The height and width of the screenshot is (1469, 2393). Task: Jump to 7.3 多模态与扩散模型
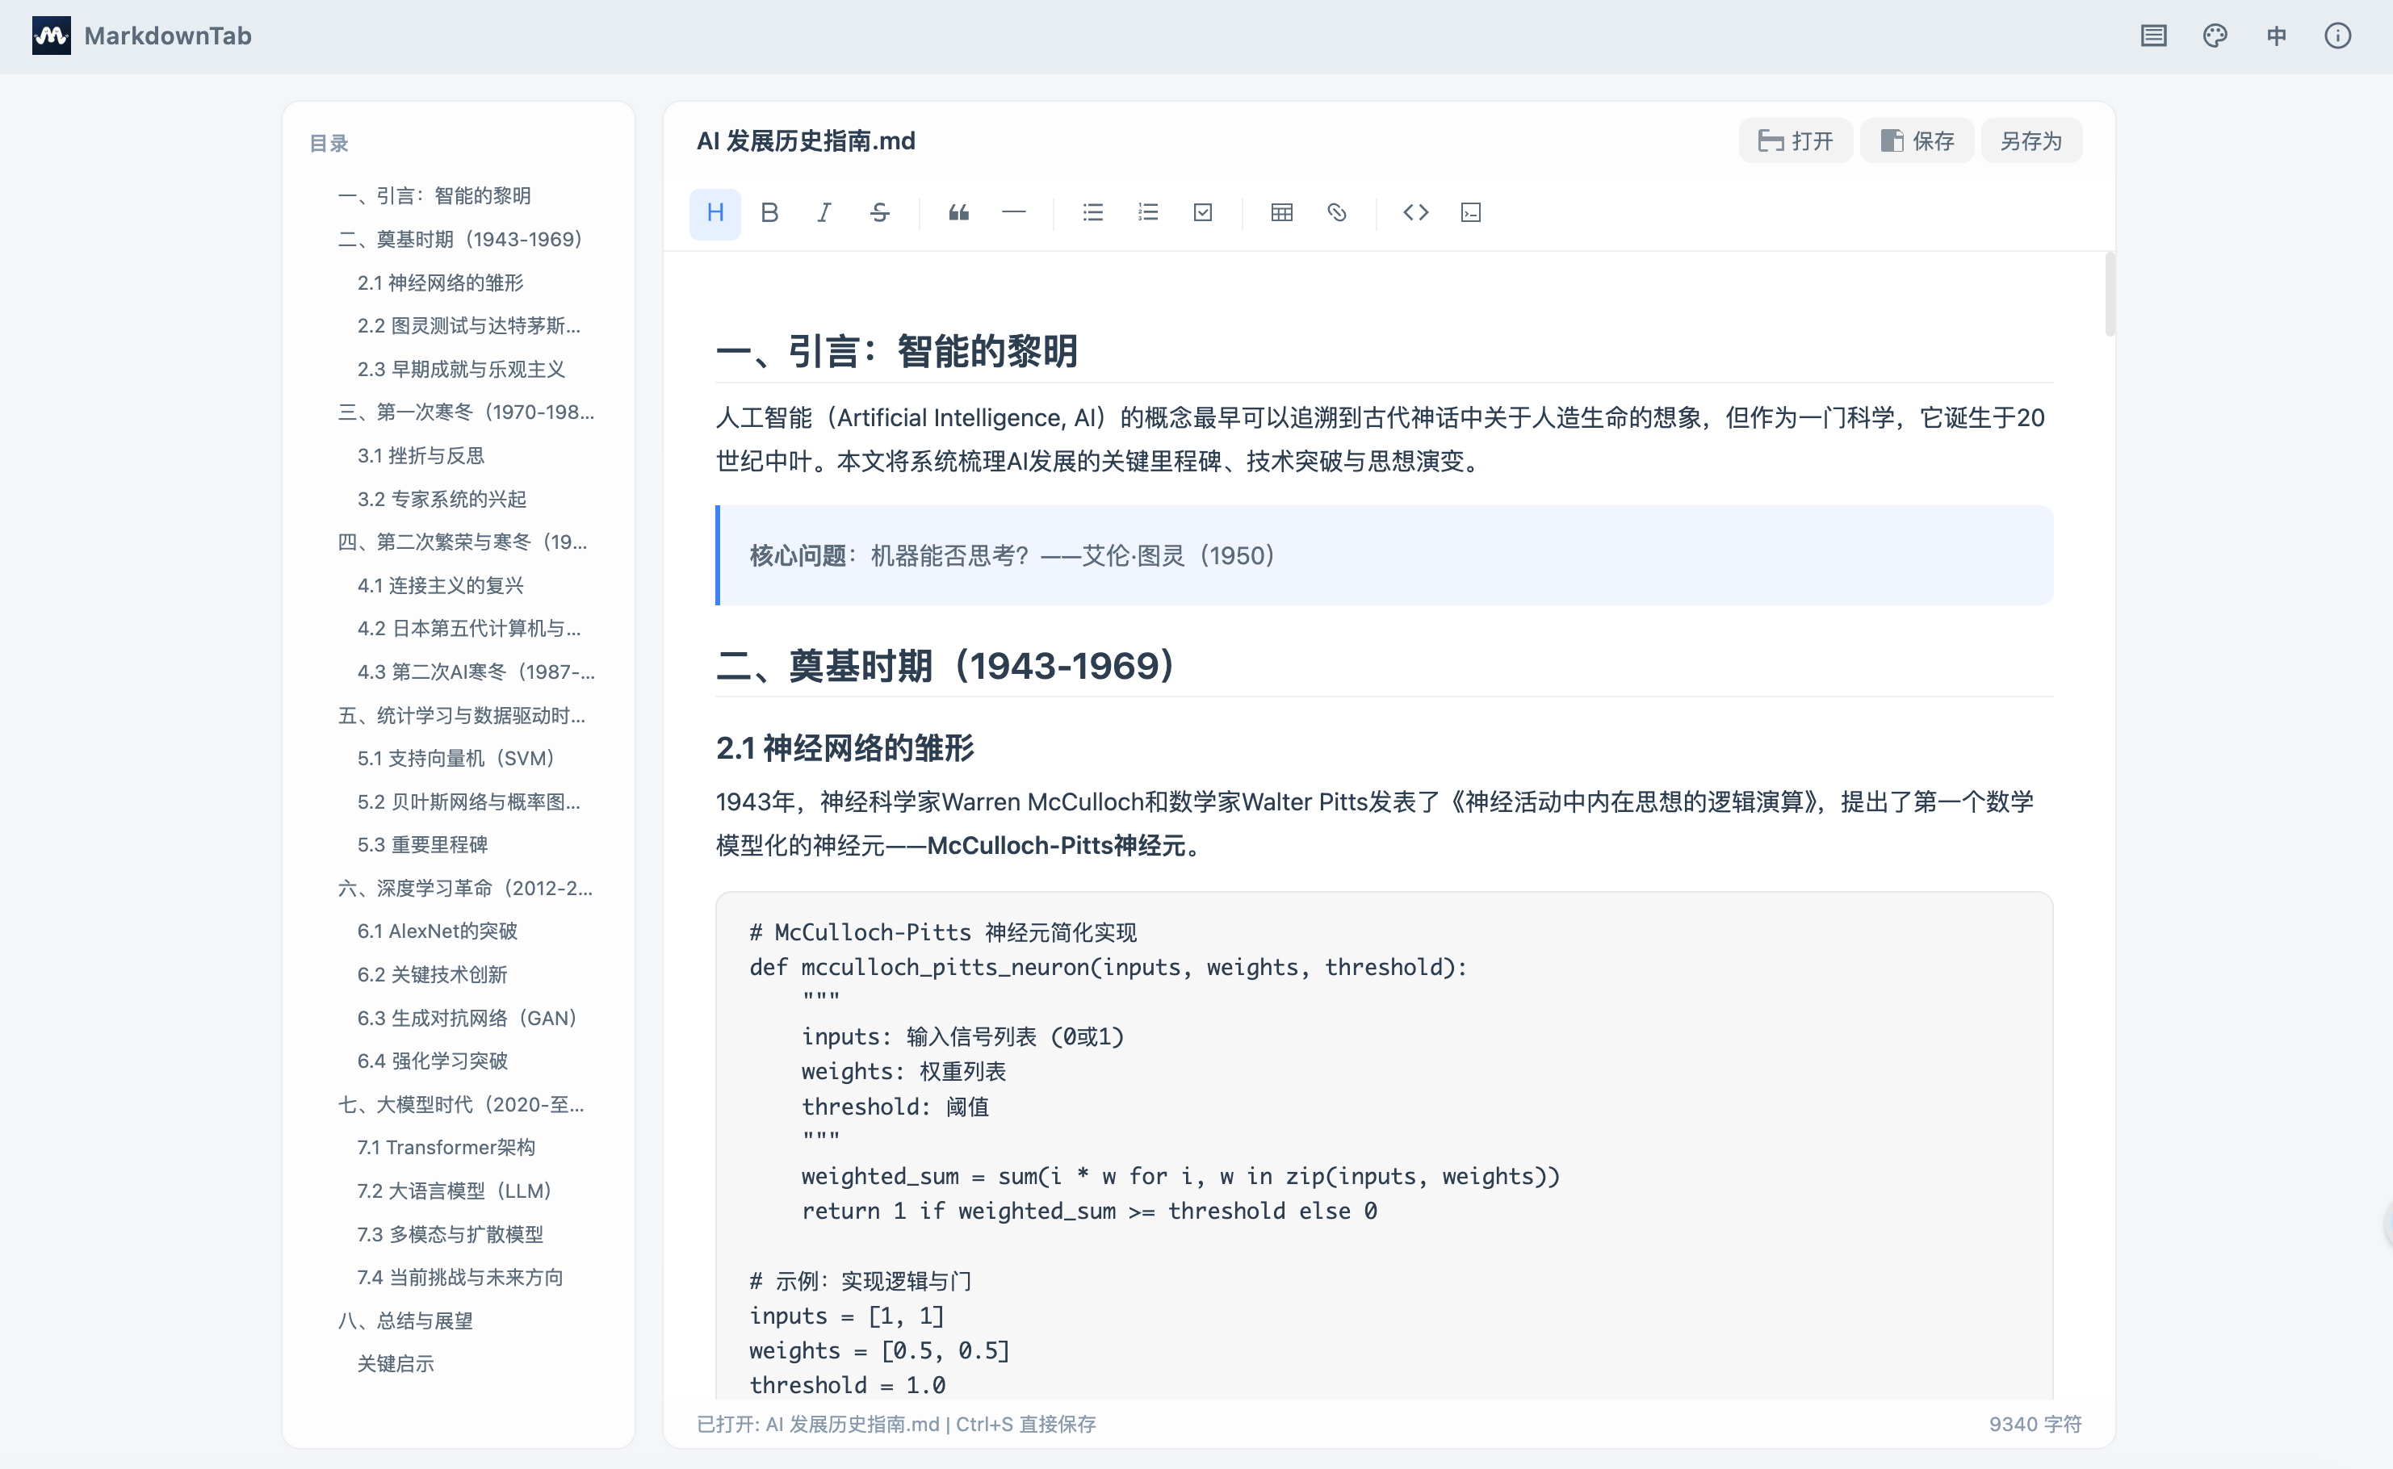(450, 1235)
